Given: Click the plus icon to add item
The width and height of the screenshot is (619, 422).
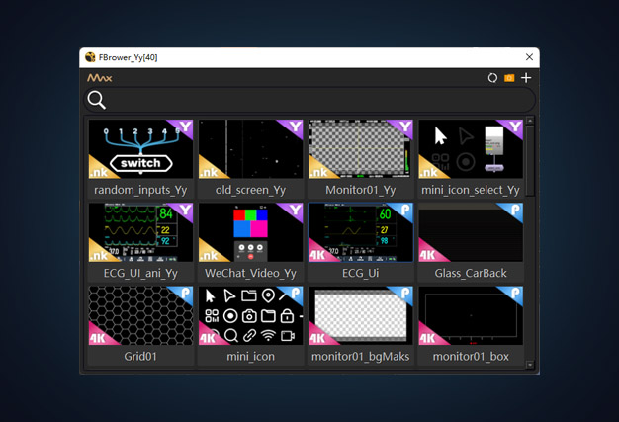Looking at the screenshot, I should tap(526, 78).
